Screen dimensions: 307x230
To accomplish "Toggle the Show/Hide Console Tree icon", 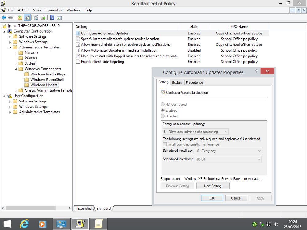I will click(27, 17).
